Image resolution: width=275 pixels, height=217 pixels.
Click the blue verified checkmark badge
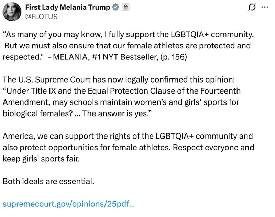(115, 7)
